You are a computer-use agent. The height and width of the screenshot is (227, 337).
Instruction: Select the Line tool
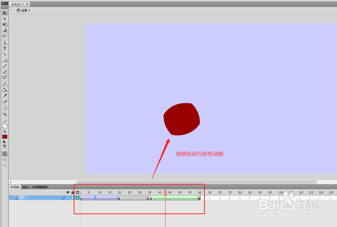(x=4, y=54)
